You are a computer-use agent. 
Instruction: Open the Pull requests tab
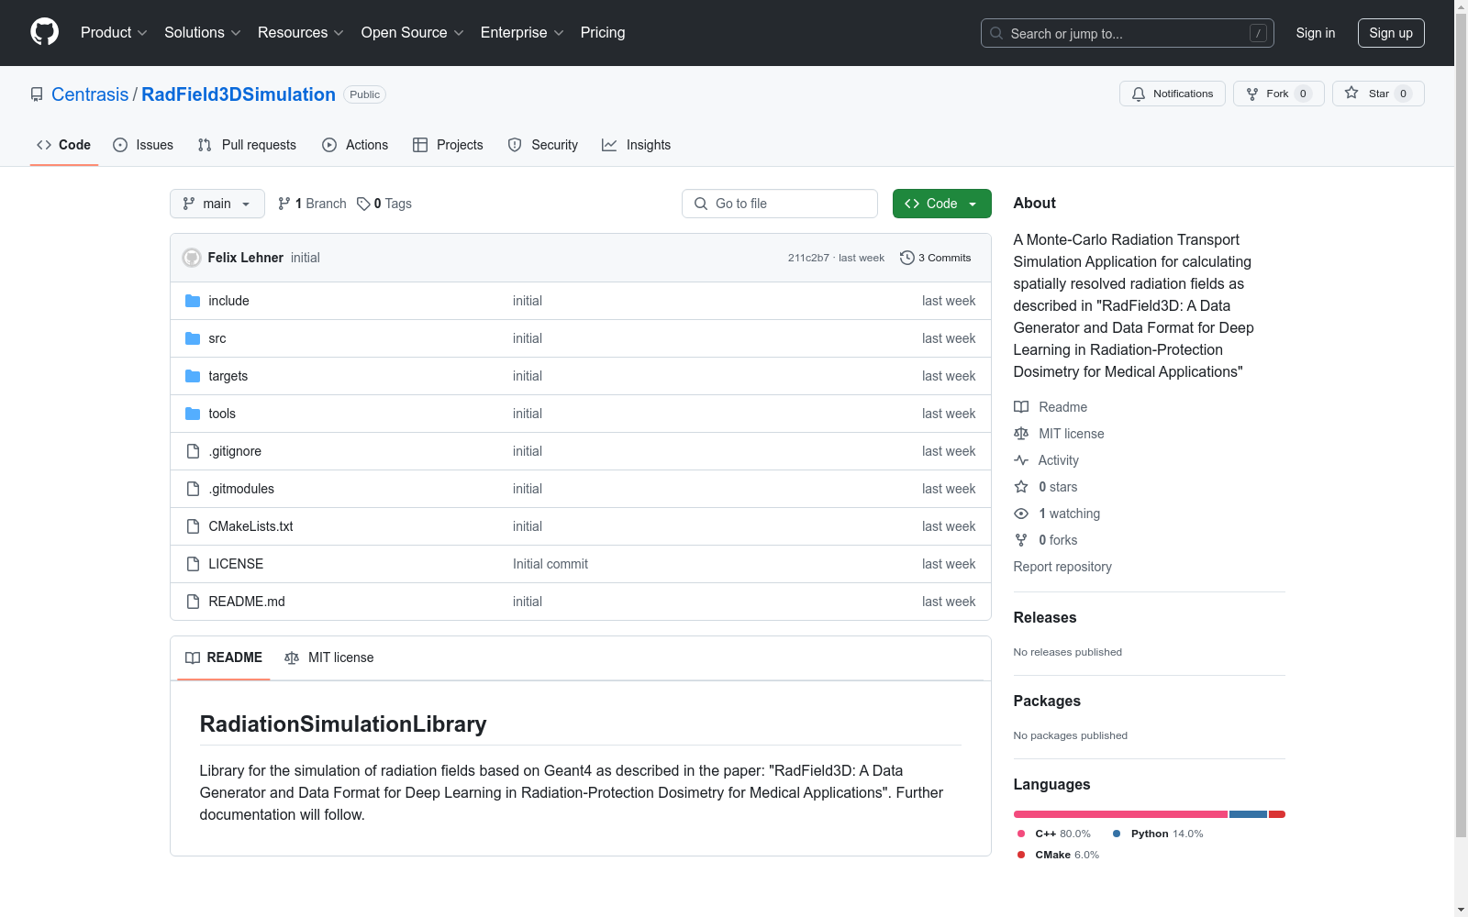(247, 145)
